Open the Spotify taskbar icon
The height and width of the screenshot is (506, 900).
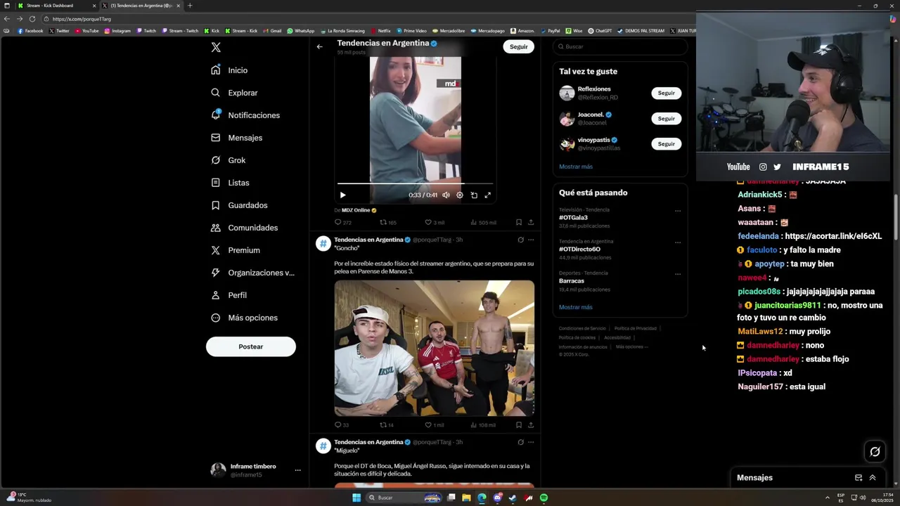[x=544, y=498]
